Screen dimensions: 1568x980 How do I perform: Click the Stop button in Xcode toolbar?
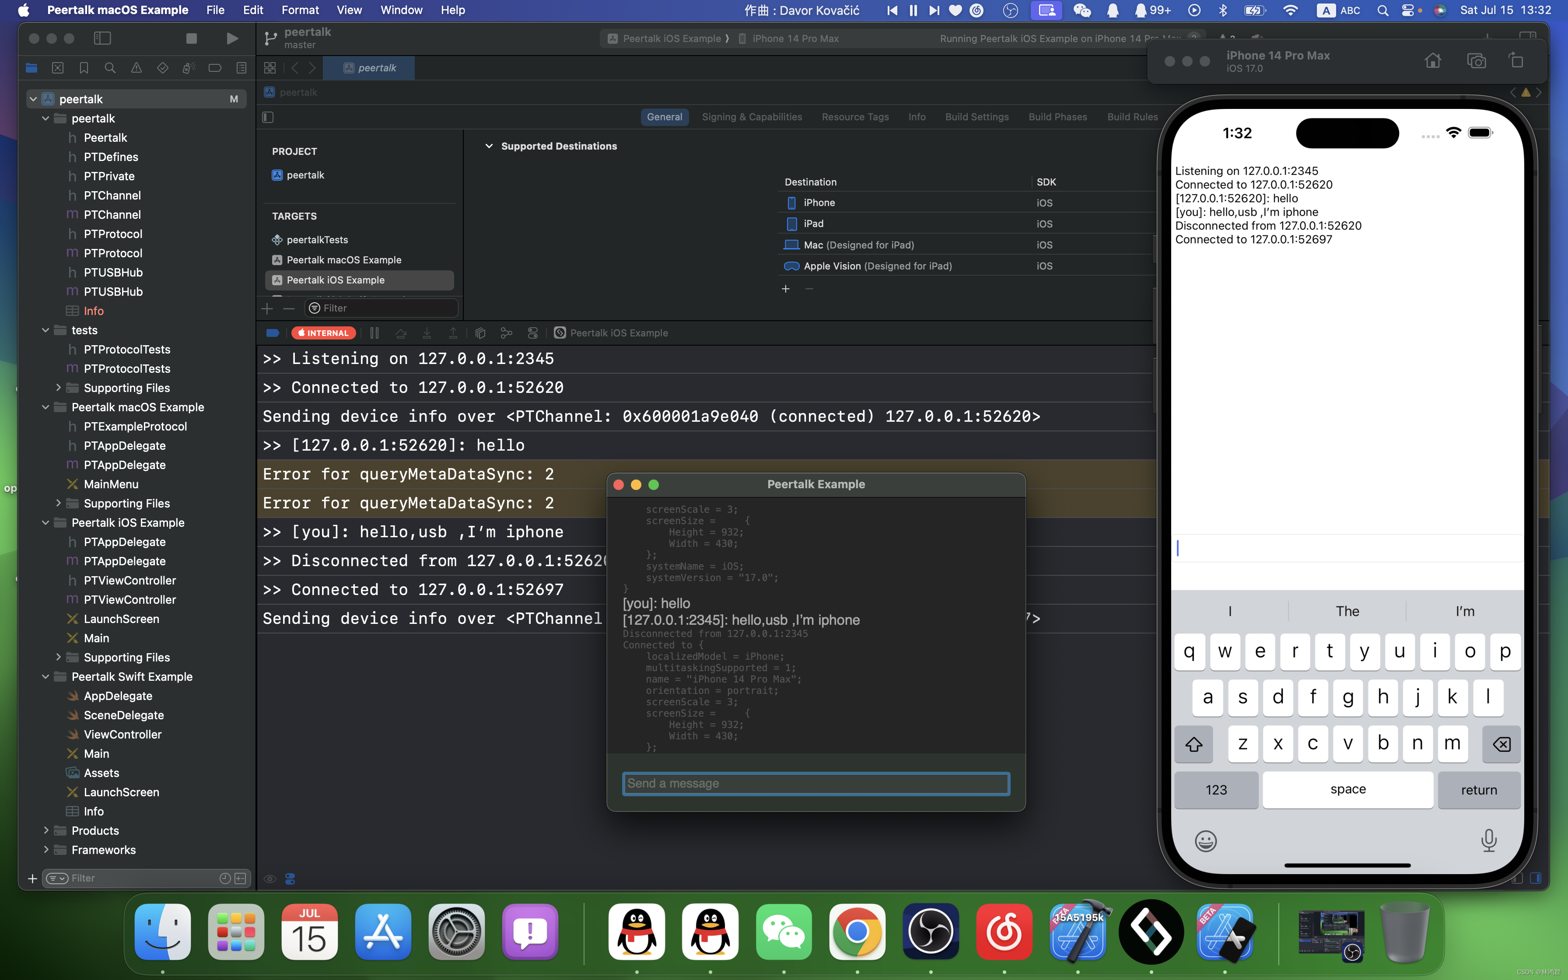(x=191, y=39)
